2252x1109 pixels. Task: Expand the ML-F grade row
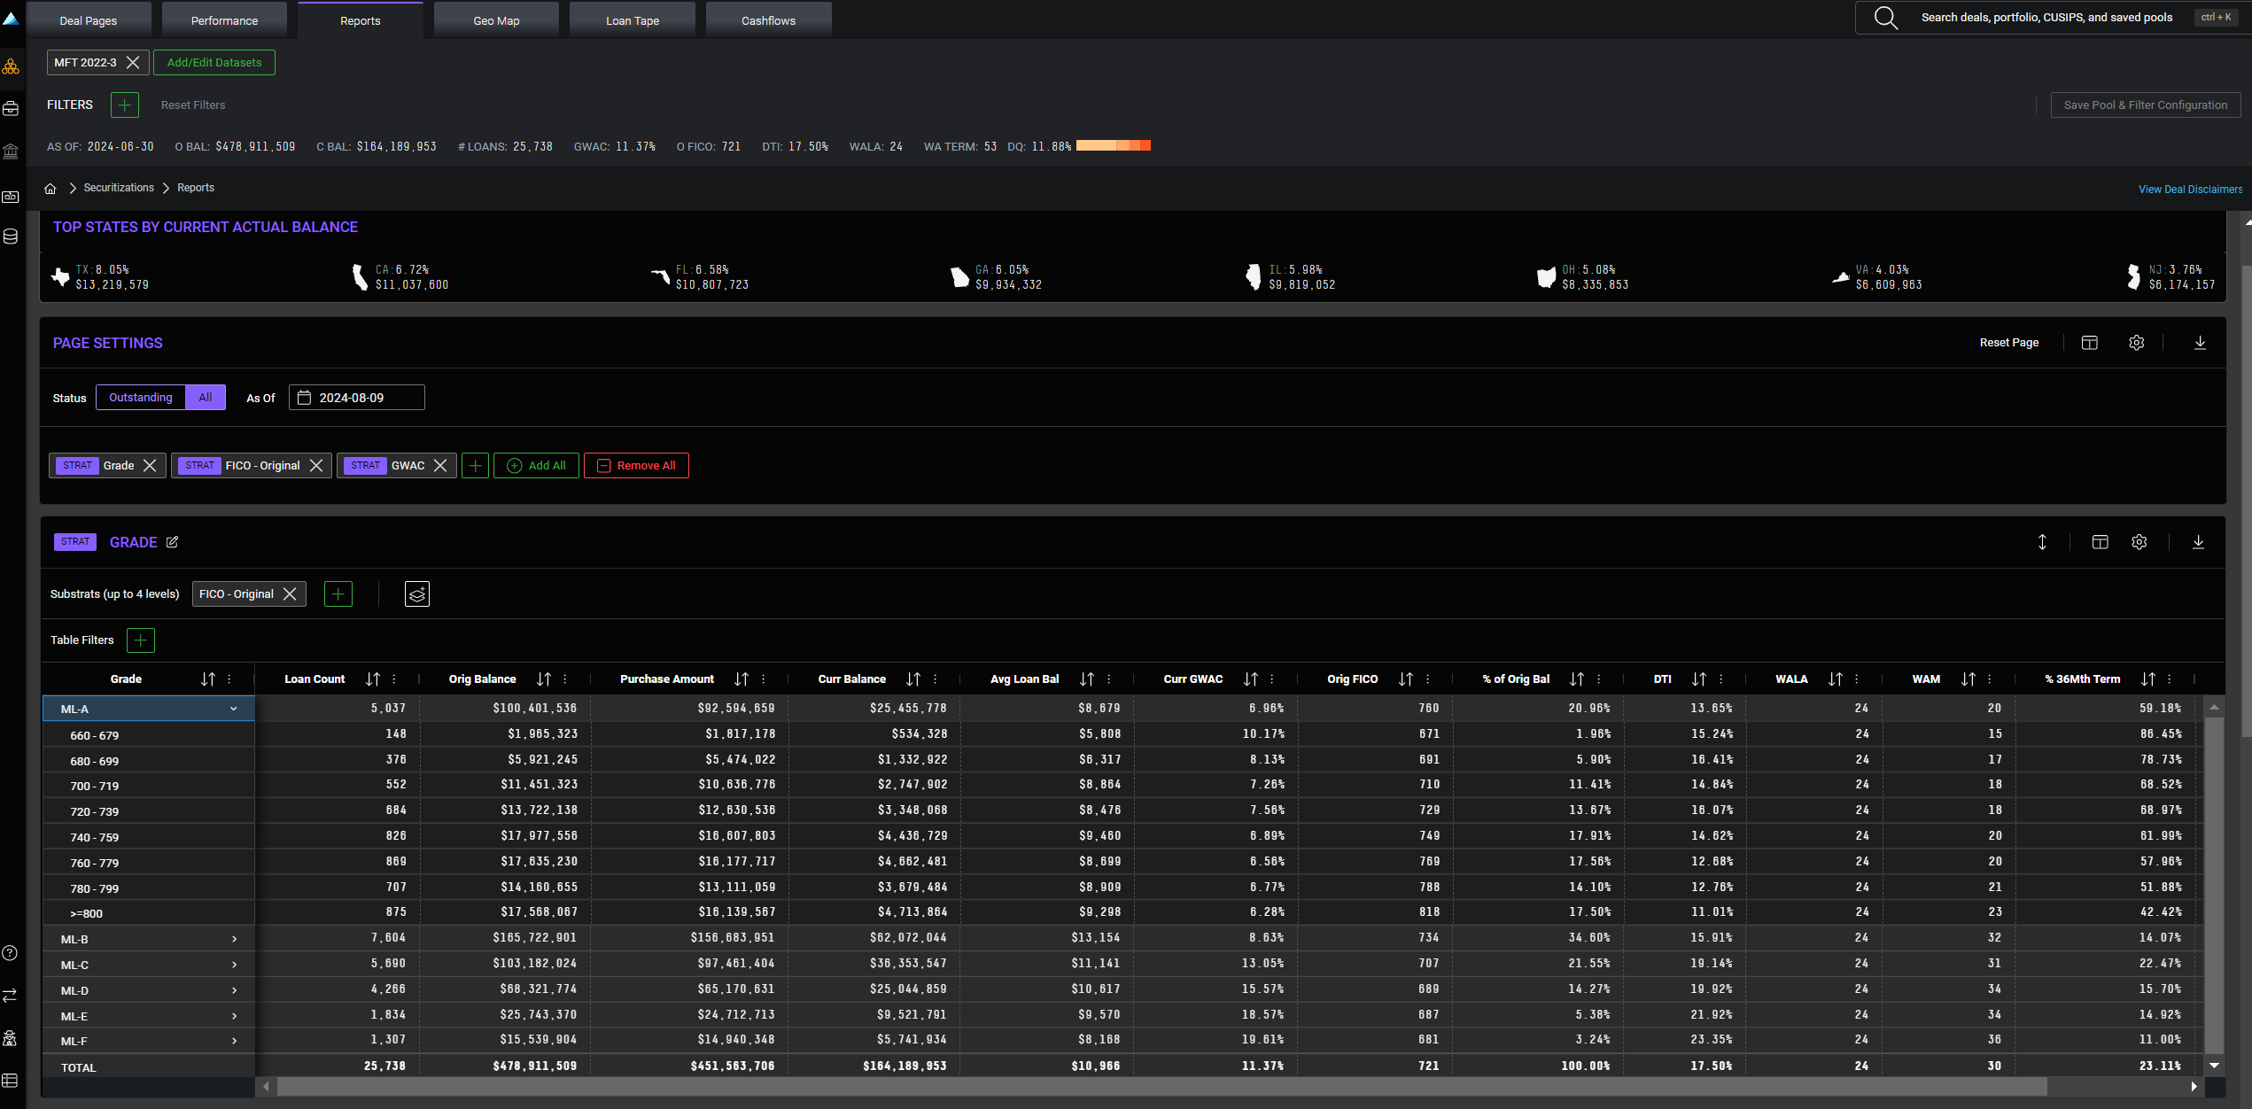point(234,1041)
